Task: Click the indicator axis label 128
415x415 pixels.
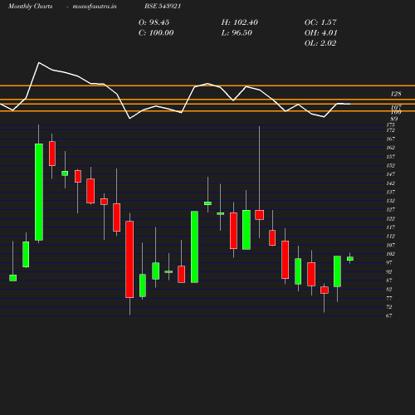Action: tap(396, 94)
